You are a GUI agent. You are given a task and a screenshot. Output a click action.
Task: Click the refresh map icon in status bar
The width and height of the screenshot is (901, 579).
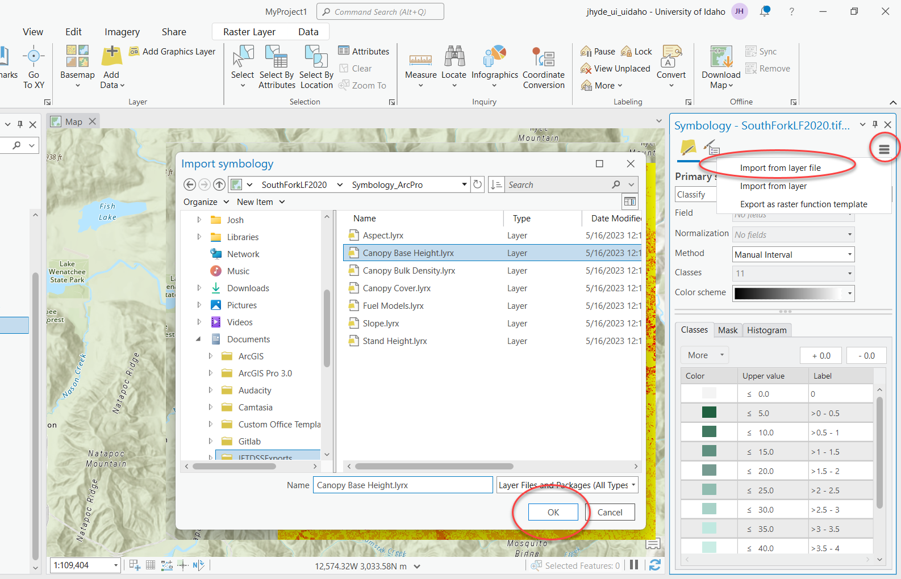pyautogui.click(x=654, y=565)
